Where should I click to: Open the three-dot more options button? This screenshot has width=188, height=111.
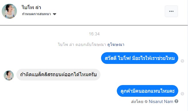[x=171, y=11]
